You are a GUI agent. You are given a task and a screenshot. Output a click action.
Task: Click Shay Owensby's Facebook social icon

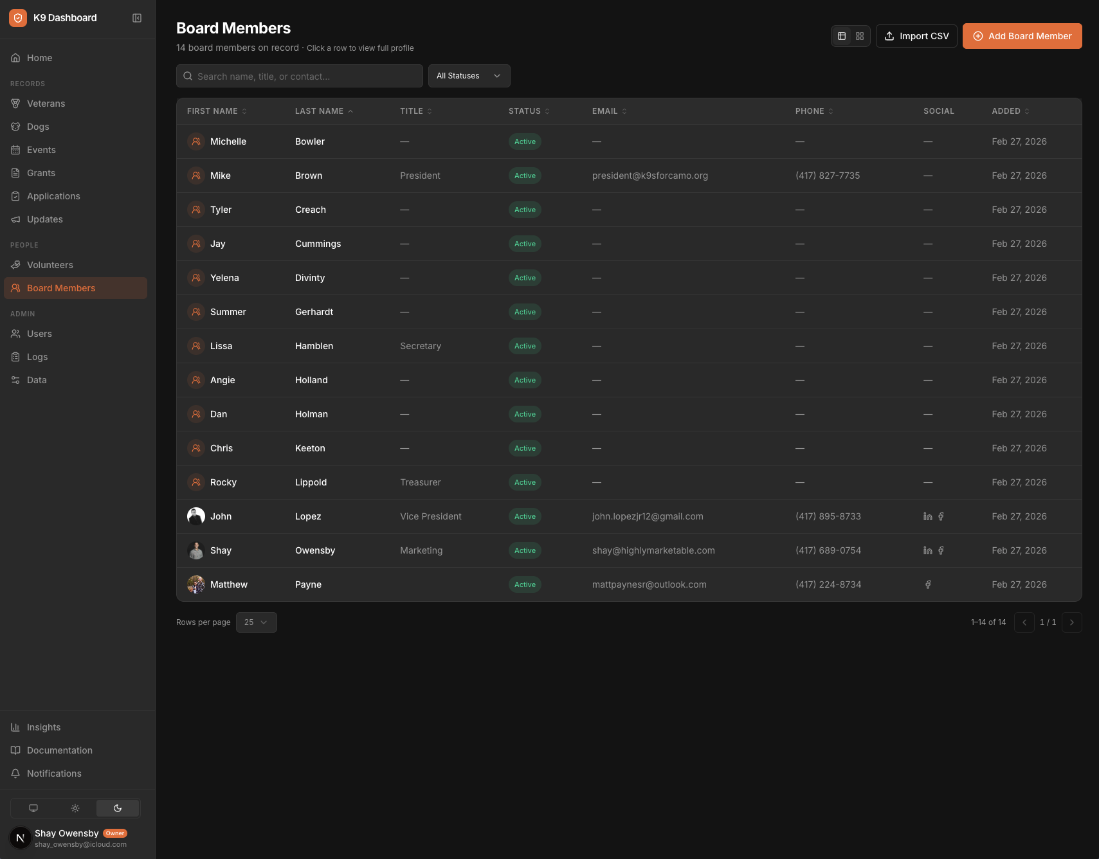[x=941, y=550]
